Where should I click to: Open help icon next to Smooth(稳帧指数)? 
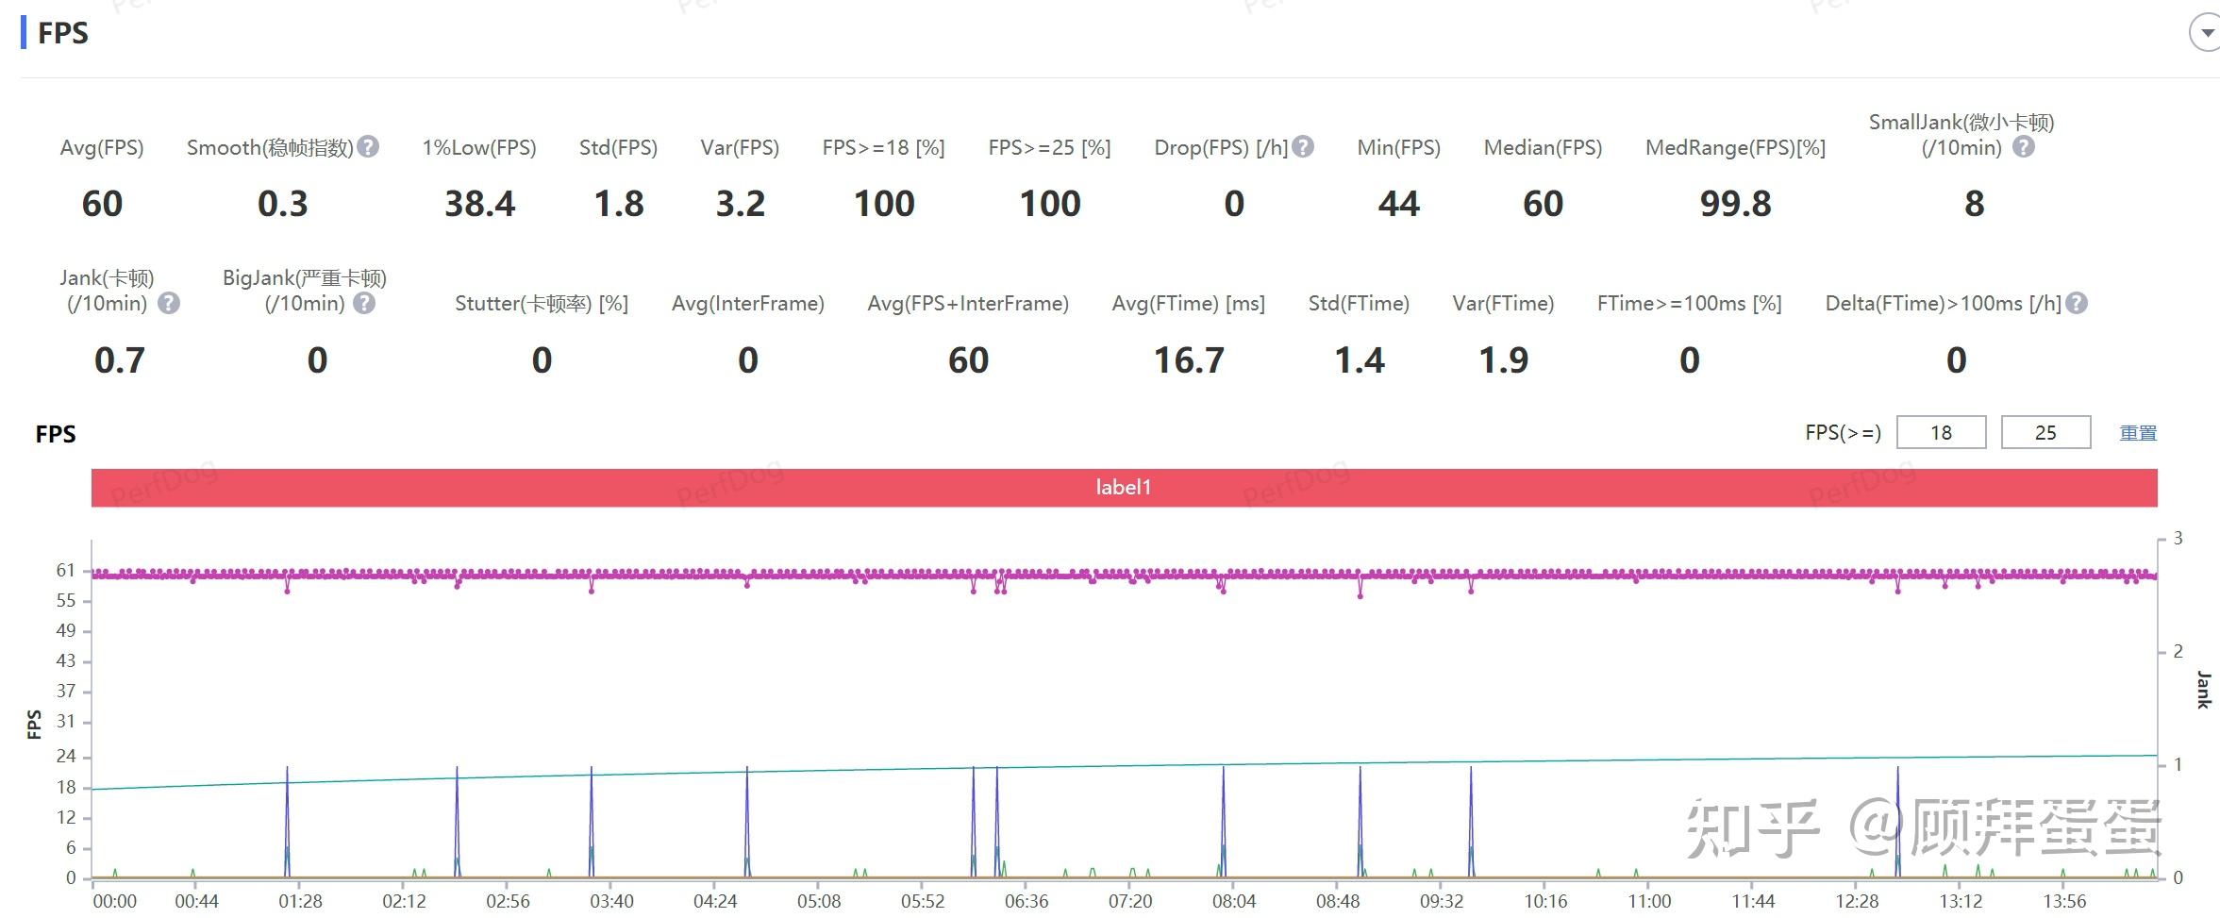tap(369, 146)
